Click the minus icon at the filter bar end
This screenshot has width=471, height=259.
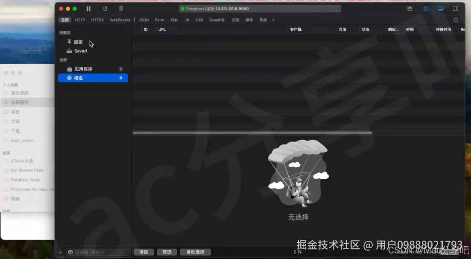coord(456,20)
